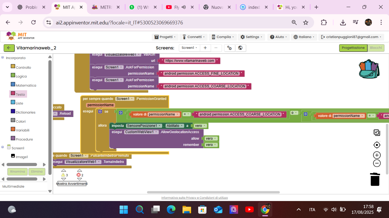Collapse the Incorporato blocks section
The height and width of the screenshot is (218, 389).
tap(3, 58)
